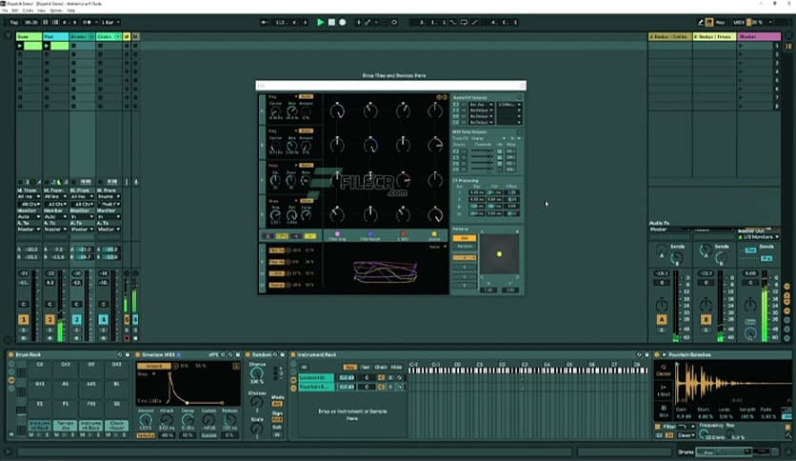Viewport: 796px width, 461px height.
Task: Click the Stop button in transport
Action: point(331,22)
